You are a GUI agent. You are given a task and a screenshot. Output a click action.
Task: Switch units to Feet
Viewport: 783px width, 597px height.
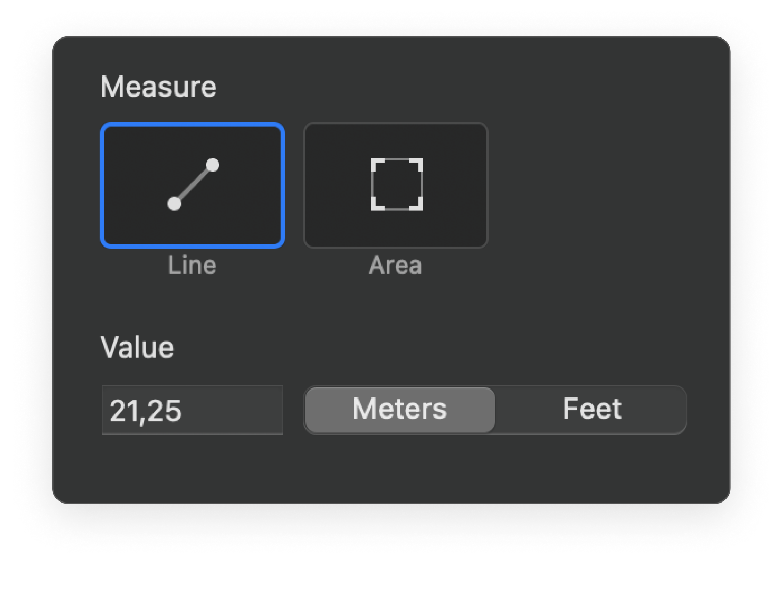592,410
